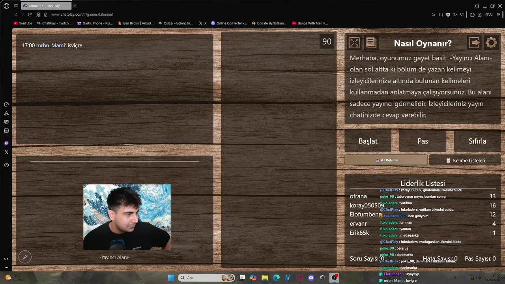This screenshot has height=284, width=505.
Task: Open Twitch in the sidebar
Action: click(6, 143)
